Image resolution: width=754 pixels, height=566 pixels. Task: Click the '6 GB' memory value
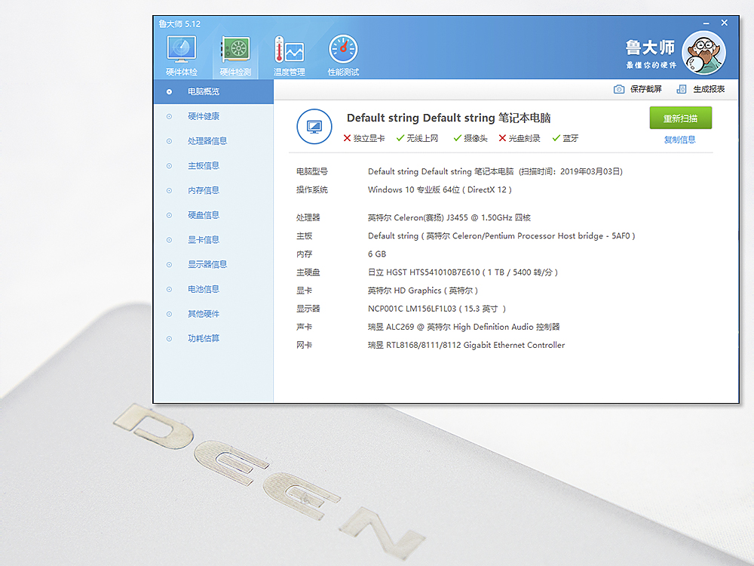click(377, 254)
